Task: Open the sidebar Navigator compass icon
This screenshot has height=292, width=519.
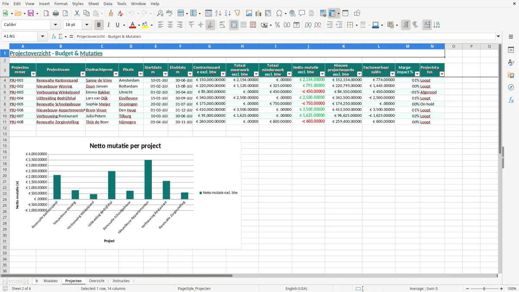Action: pos(511,87)
